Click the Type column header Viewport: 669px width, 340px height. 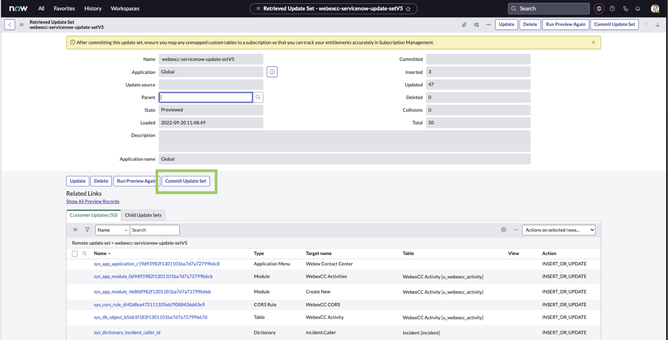(259, 254)
